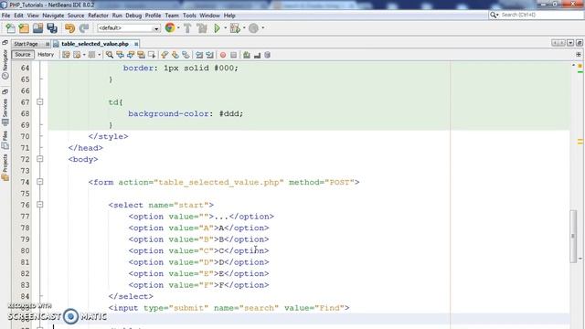
Task: Run project with the green play icon
Action: 217,28
